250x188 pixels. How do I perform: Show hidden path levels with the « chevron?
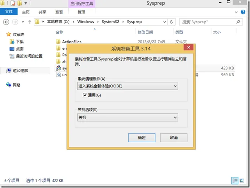coord(43,22)
